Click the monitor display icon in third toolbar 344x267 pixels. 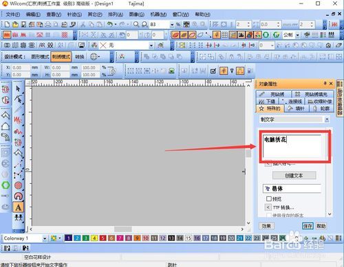pos(81,45)
